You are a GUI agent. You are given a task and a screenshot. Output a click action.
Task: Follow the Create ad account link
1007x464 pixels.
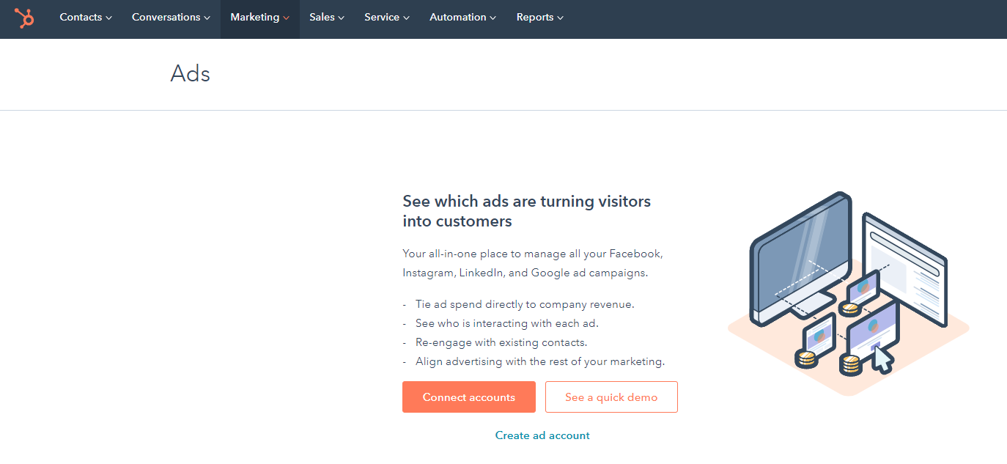(542, 435)
